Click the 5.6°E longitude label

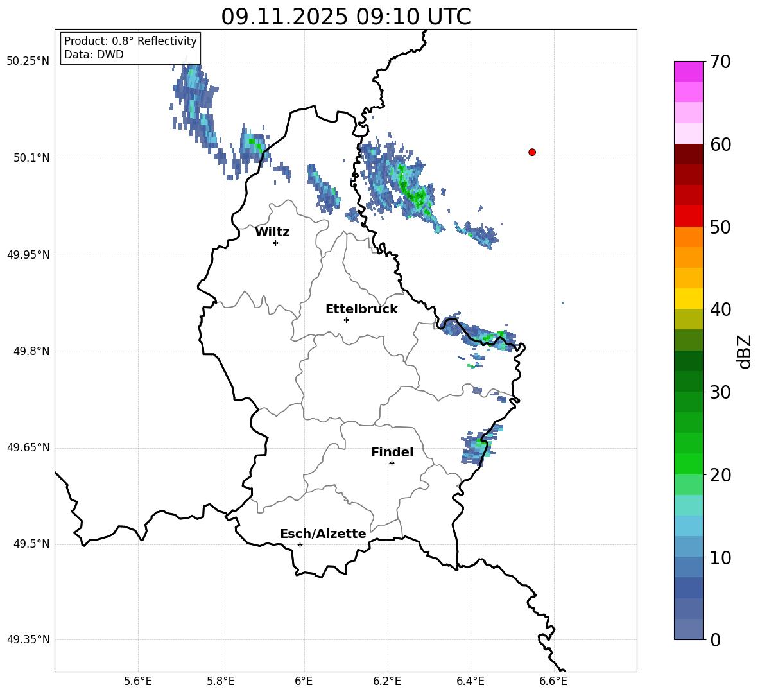[x=138, y=682]
